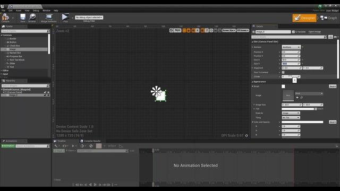Switch to Graph mode

pos(329,18)
